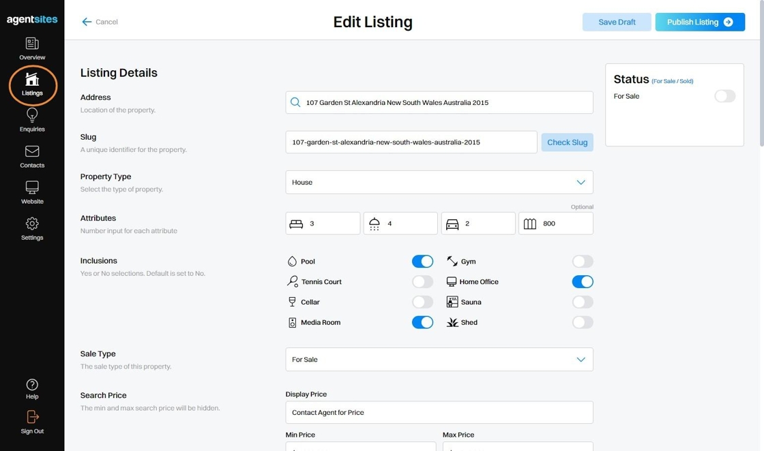The height and width of the screenshot is (451, 764).
Task: Click the Check Slug button
Action: [567, 142]
